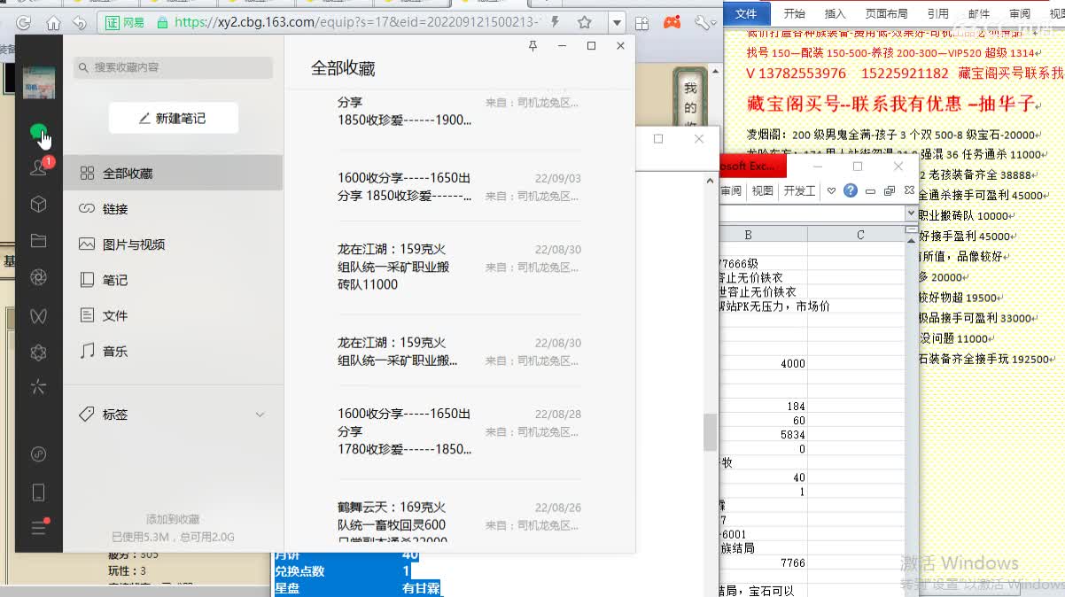Viewport: 1065px width, 597px height.
Task: Open the butterfly-shaped Channels icon
Action: [x=38, y=315]
